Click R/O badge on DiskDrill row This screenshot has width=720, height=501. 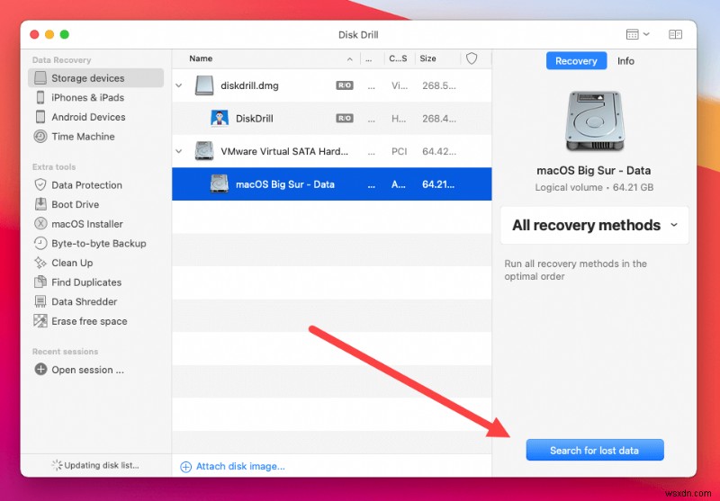[345, 119]
